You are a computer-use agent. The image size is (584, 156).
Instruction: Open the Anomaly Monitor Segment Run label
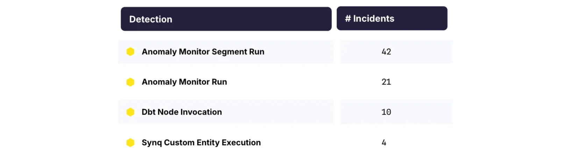tap(203, 52)
